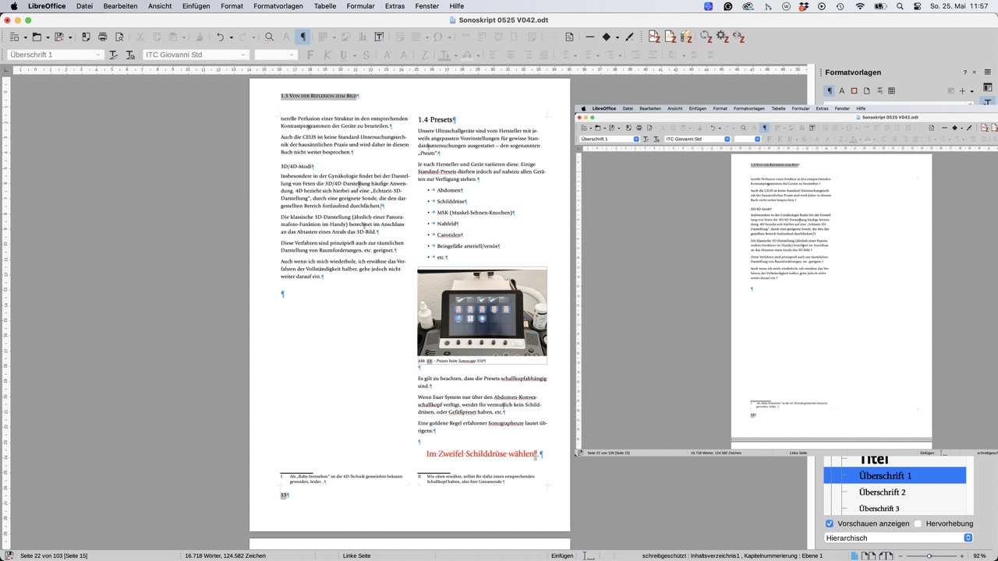Enable the Hervorhebung checkbox
Image resolution: width=998 pixels, height=561 pixels.
[918, 524]
